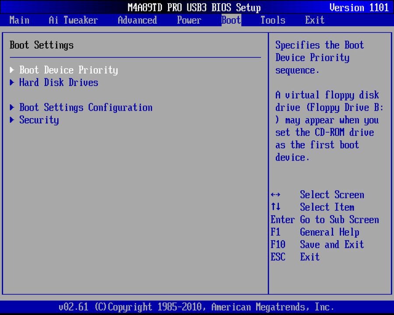Select the Boot tab
Screen dimensions: 394x315
point(231,20)
